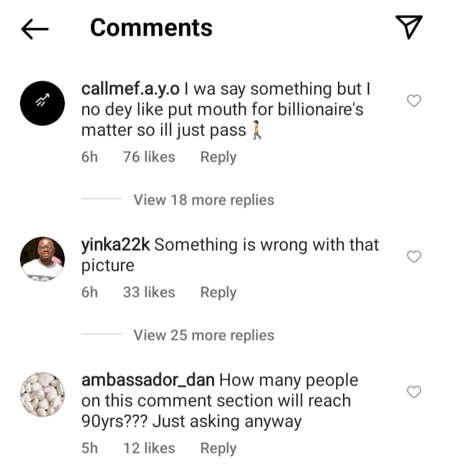This screenshot has width=449, height=464.
Task: Like callmef.a.y.o's comment with the heart
Action: [x=414, y=100]
